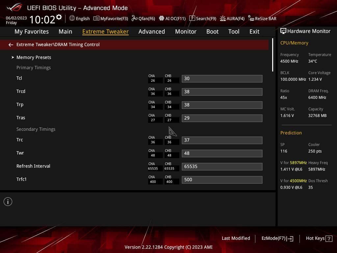Click the English language globe icon
The image size is (337, 253).
pyautogui.click(x=72, y=18)
